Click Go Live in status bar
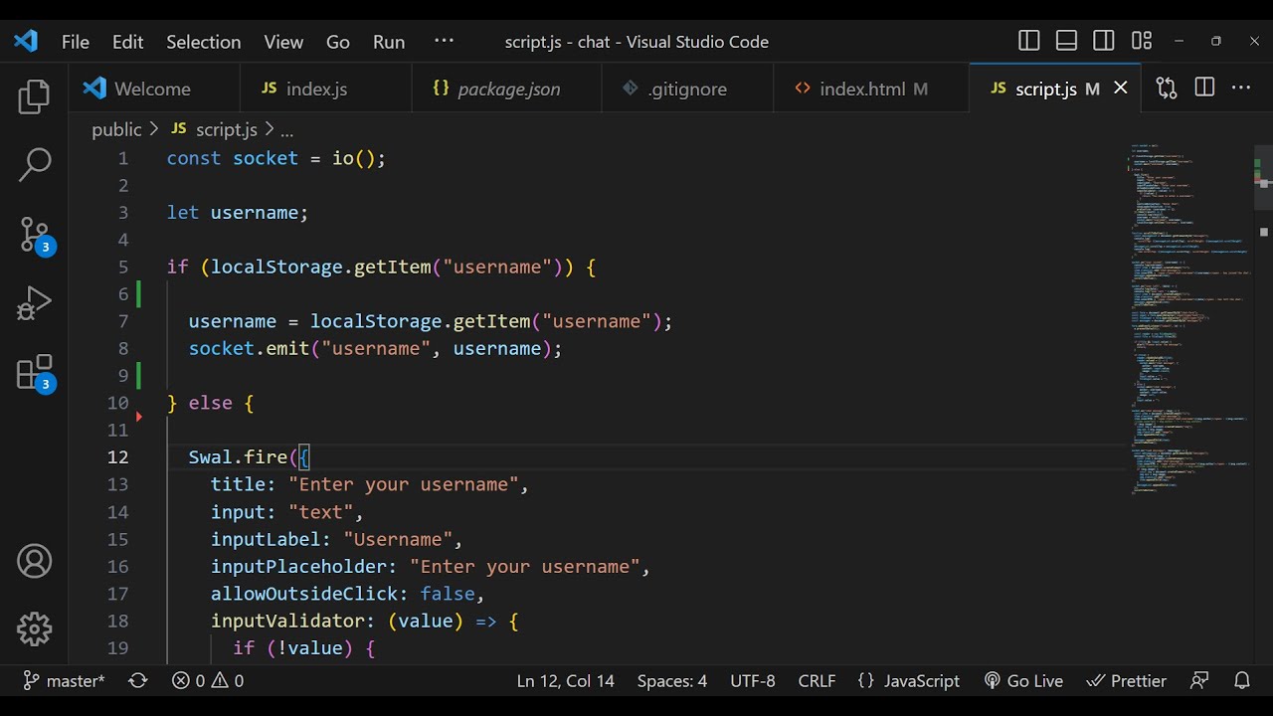 (x=1023, y=681)
